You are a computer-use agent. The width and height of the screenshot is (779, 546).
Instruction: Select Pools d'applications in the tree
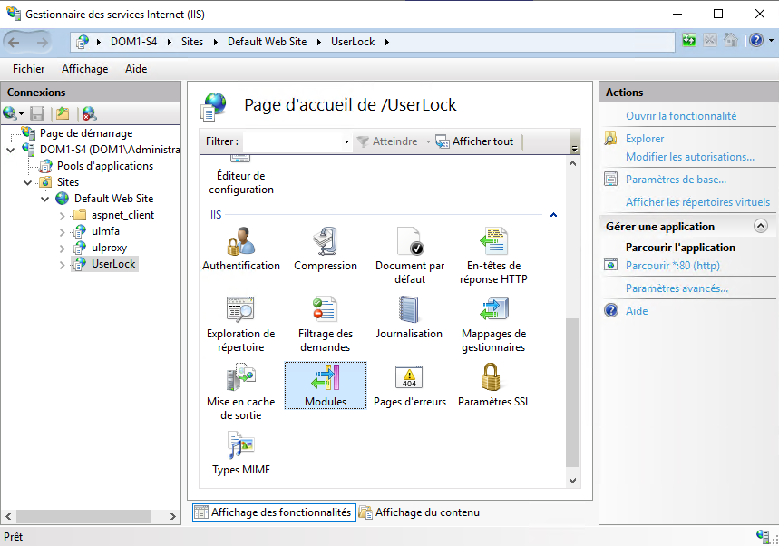pos(104,166)
